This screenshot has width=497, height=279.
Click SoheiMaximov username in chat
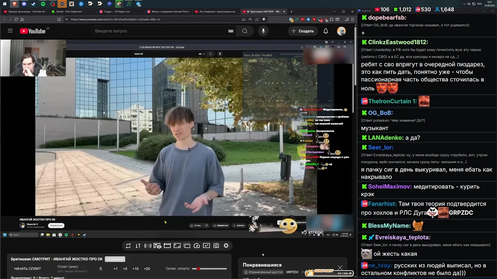point(390,187)
